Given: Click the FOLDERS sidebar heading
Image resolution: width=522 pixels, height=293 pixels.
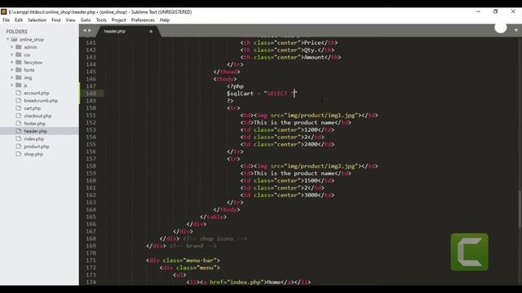Looking at the screenshot, I should pyautogui.click(x=16, y=32).
